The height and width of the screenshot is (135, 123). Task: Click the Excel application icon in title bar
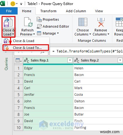pyautogui.click(x=2, y=4)
